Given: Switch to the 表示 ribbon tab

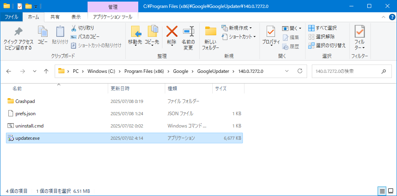Looking at the screenshot, I should (76, 17).
